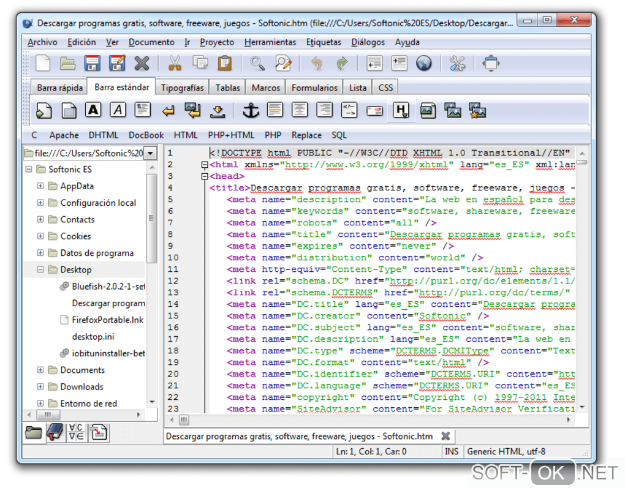
Task: Redo the edit with the green forward arrow
Action: [x=342, y=63]
